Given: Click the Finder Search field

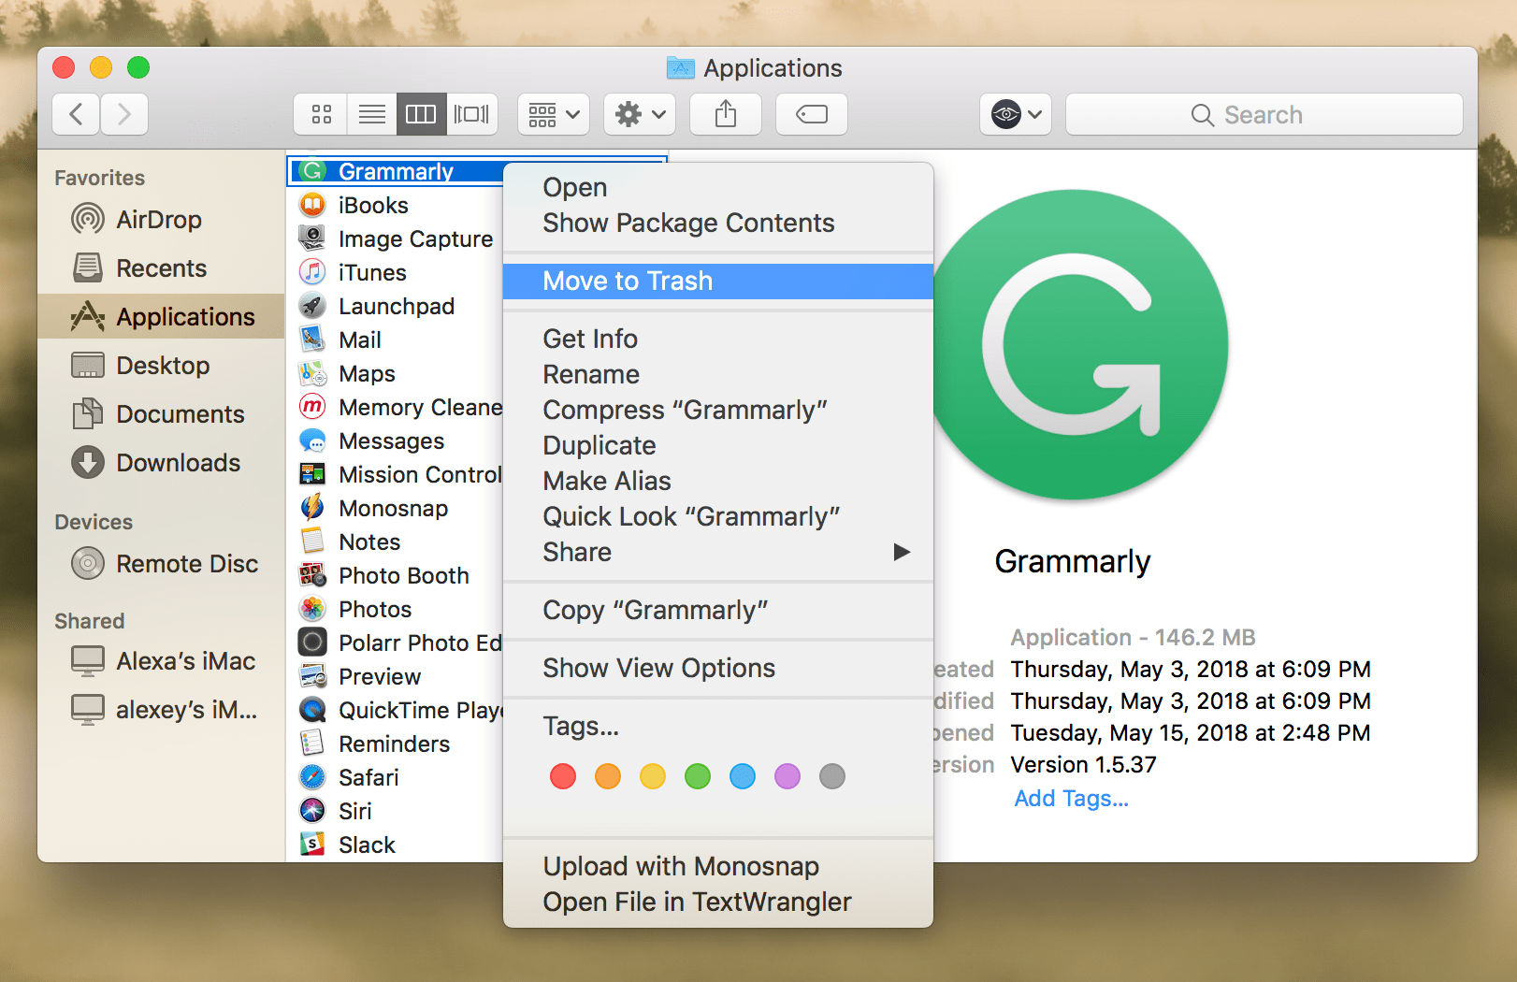Looking at the screenshot, I should coord(1264,115).
